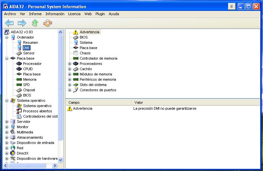263x171 pixels.
Task: Click the green Back arrow toolbar icon
Action: [9, 23]
